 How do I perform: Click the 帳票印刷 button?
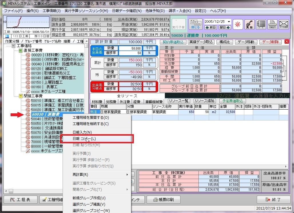pos(164,200)
